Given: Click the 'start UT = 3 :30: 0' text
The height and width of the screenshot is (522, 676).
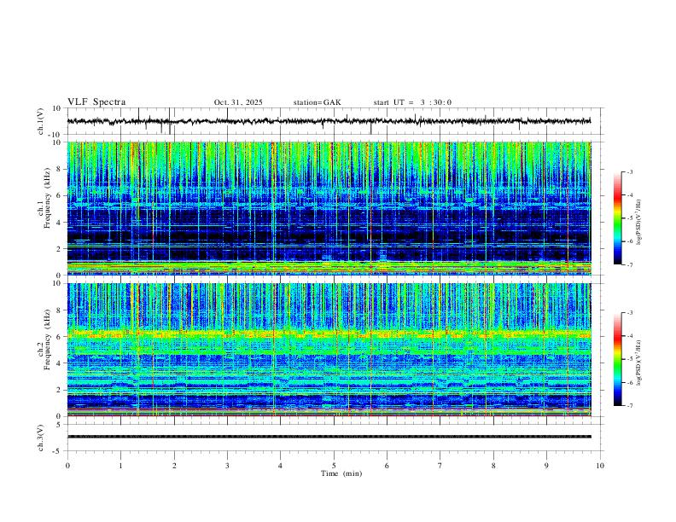Looking at the screenshot, I should coord(412,102).
